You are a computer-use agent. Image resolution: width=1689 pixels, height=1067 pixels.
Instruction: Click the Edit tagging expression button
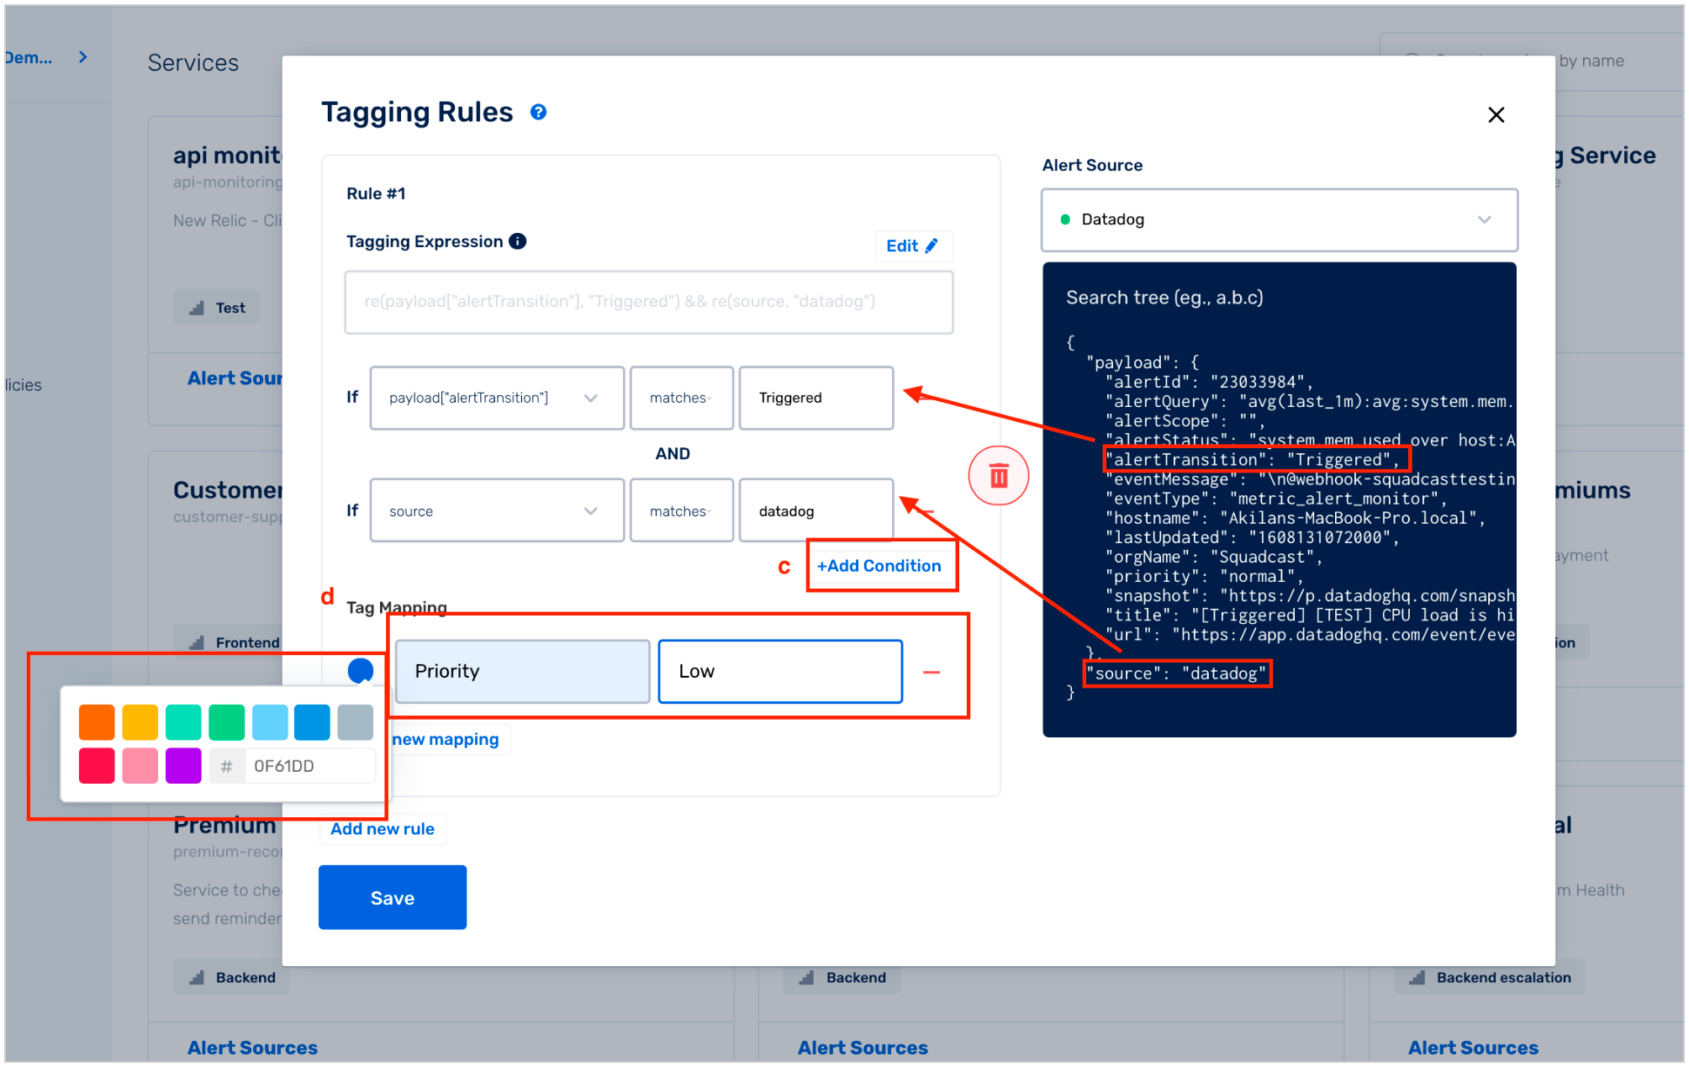point(912,246)
